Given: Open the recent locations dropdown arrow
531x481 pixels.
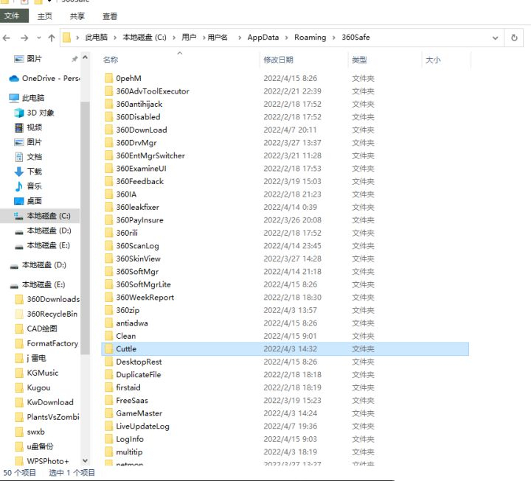Looking at the screenshot, I should tap(39, 38).
